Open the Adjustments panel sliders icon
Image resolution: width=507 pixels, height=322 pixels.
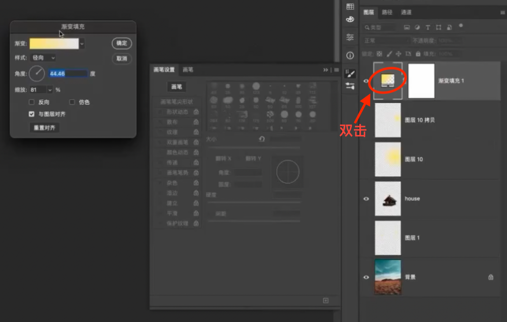[350, 37]
